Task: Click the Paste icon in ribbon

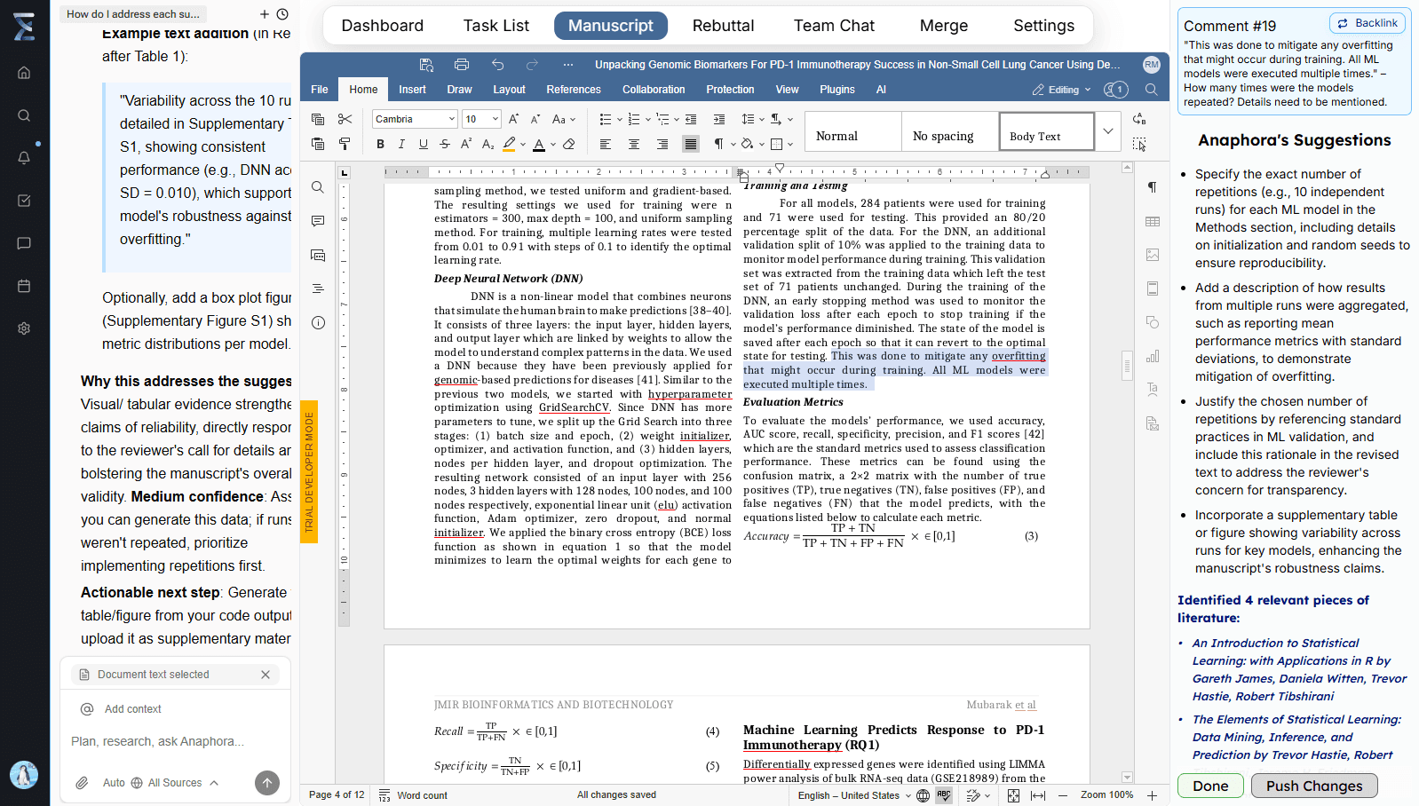Action: tap(318, 144)
